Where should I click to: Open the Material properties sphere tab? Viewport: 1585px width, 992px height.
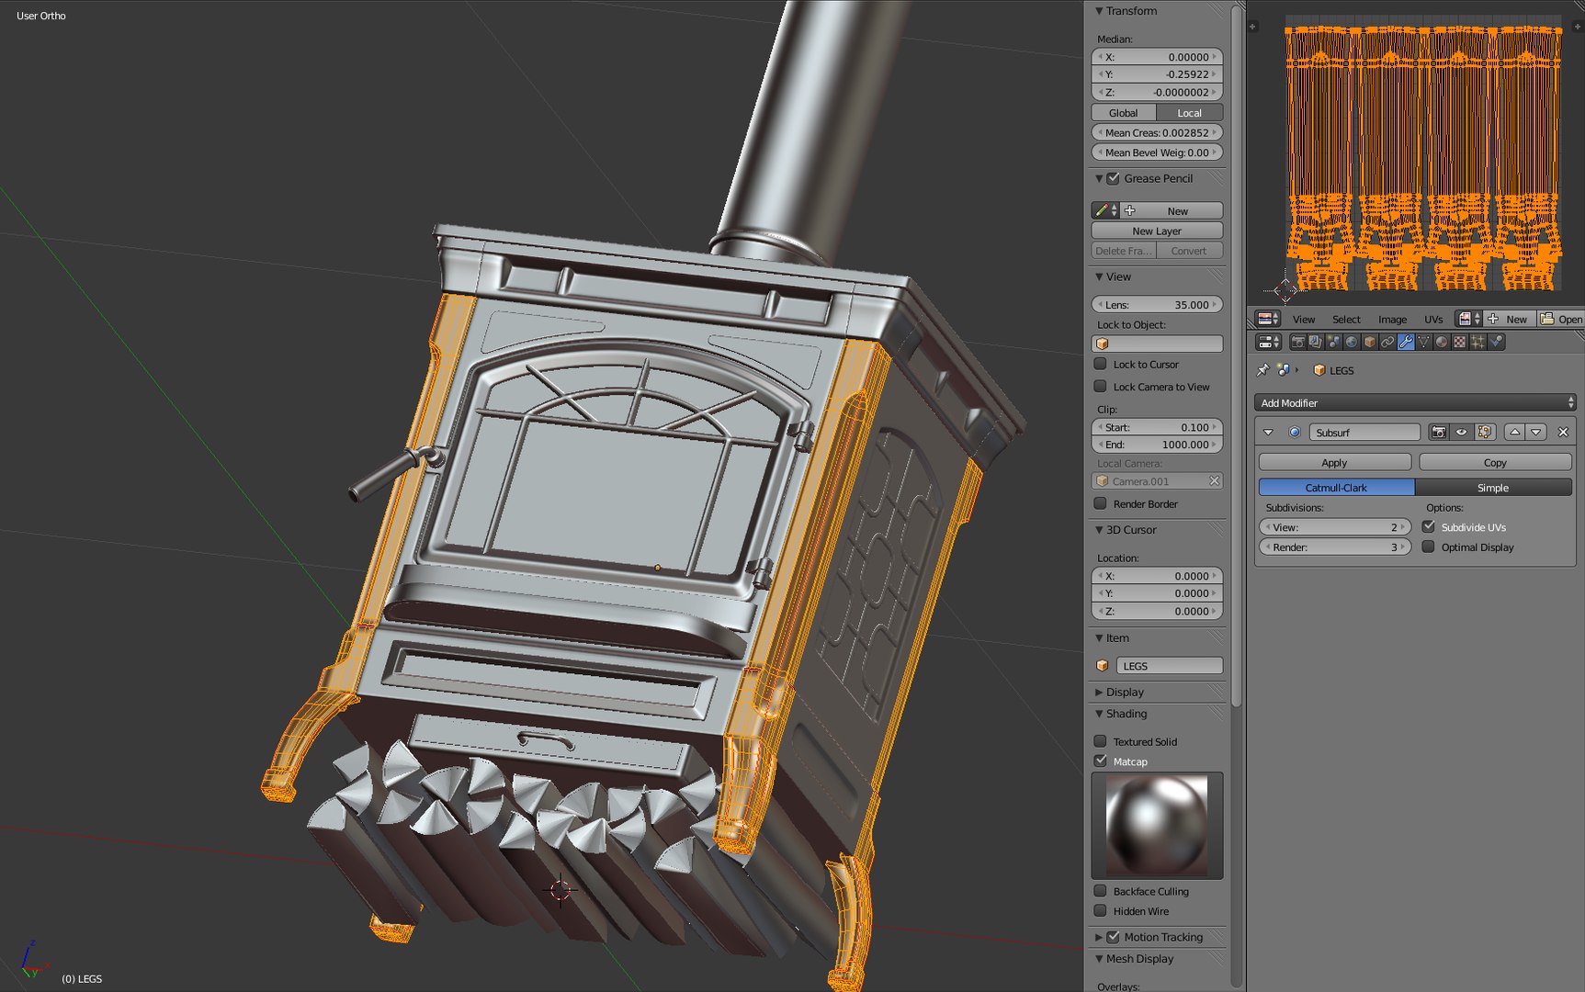(x=1442, y=342)
